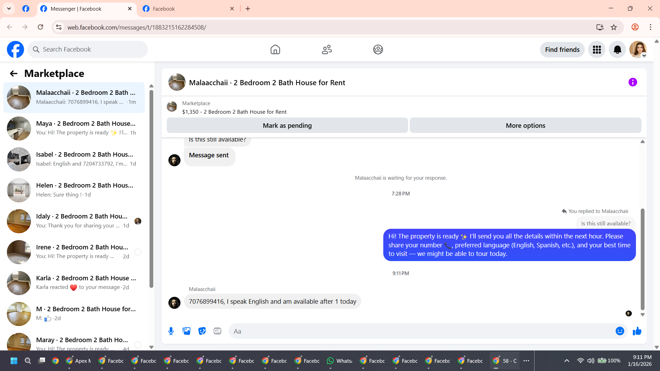Attach a photo using the image icon
Image resolution: width=660 pixels, height=371 pixels.
point(186,331)
